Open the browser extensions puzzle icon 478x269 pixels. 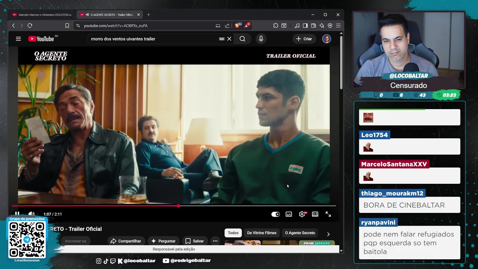tap(276, 25)
